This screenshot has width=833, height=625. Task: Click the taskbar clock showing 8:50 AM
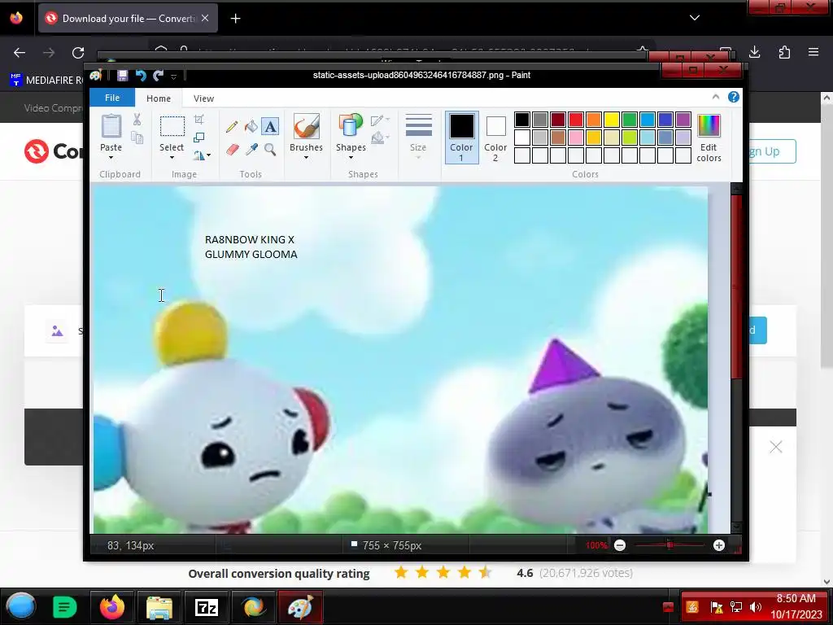click(796, 606)
